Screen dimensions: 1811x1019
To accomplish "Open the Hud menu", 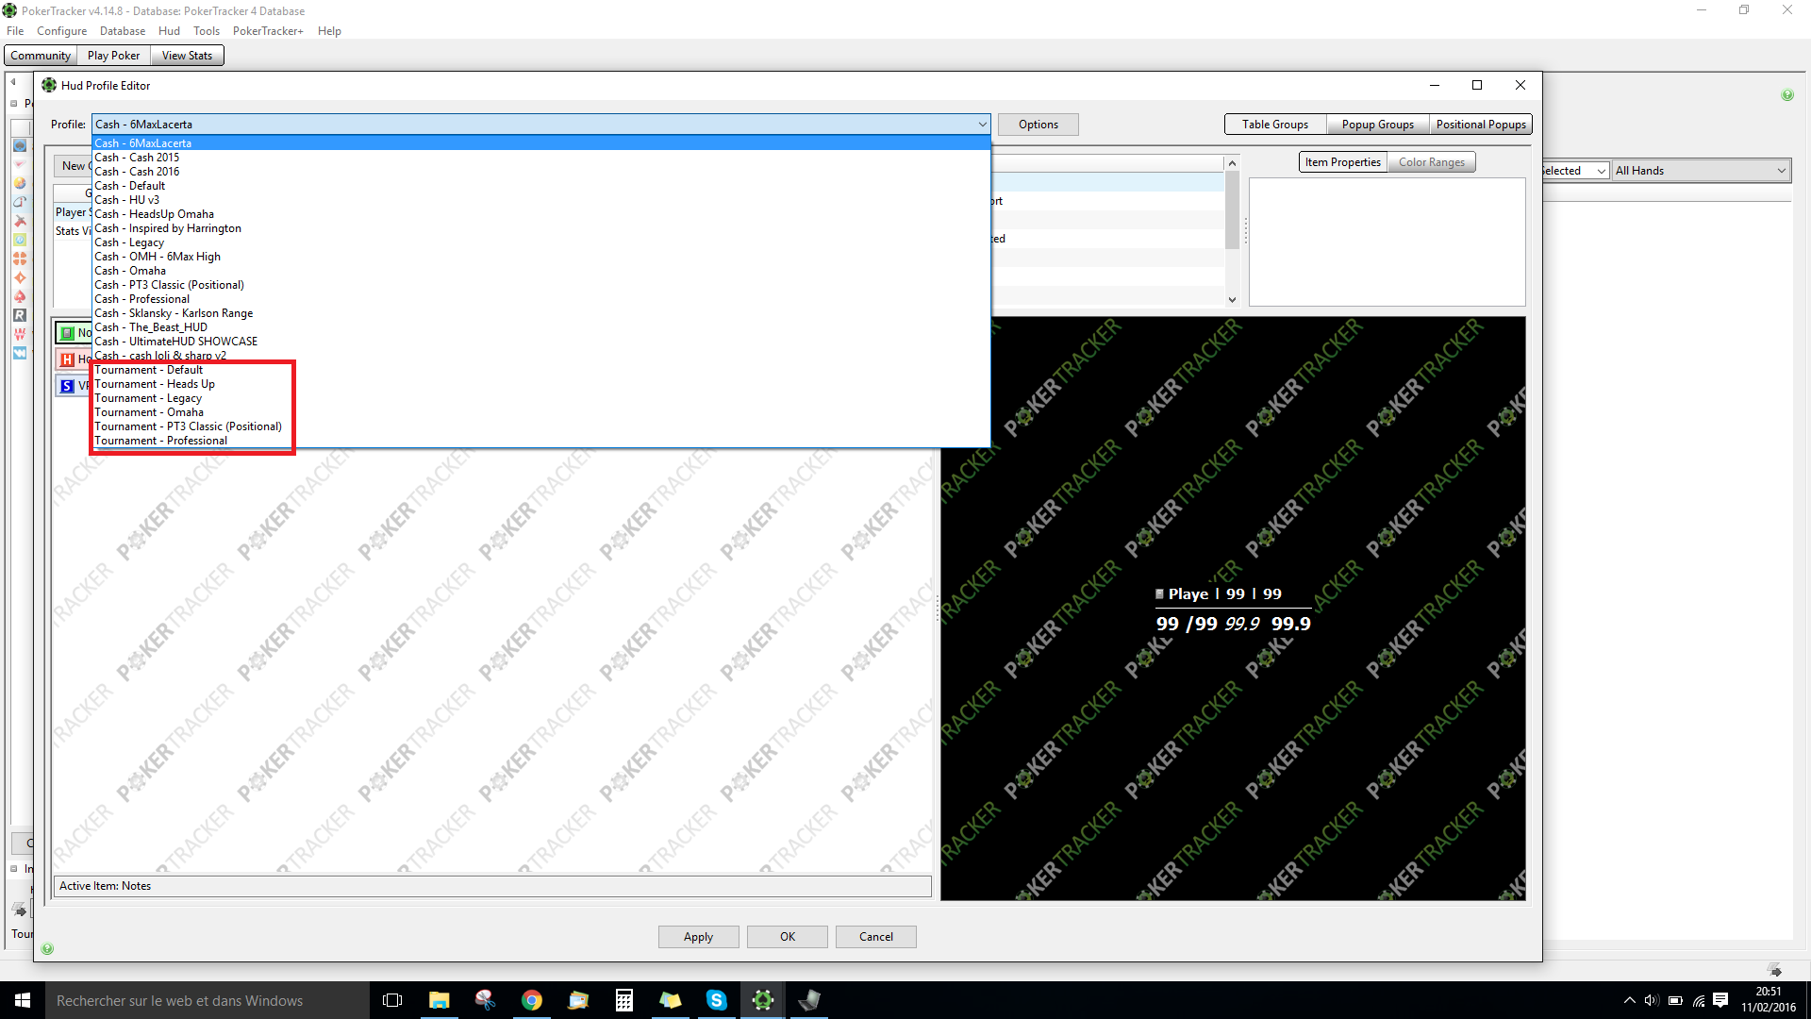I will point(169,31).
